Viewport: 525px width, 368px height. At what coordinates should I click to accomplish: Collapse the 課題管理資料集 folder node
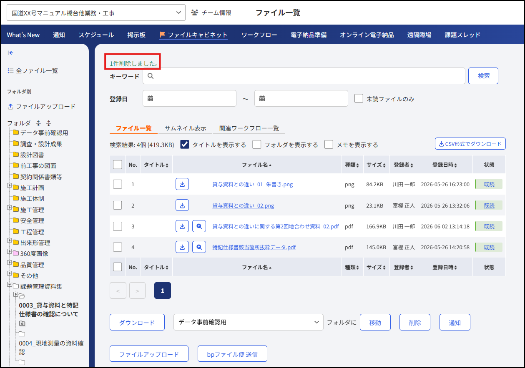(x=10, y=284)
